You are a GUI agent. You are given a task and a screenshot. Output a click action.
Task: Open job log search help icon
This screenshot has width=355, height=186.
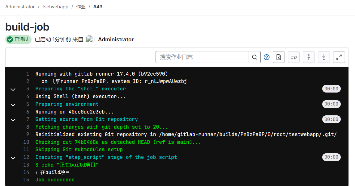[x=267, y=57]
